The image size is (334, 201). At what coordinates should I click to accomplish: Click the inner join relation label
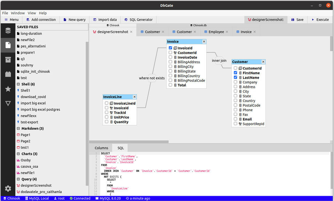(x=219, y=61)
